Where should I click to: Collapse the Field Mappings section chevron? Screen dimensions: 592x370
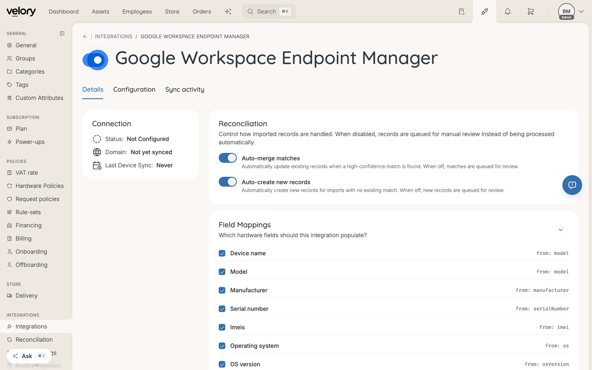[561, 230]
